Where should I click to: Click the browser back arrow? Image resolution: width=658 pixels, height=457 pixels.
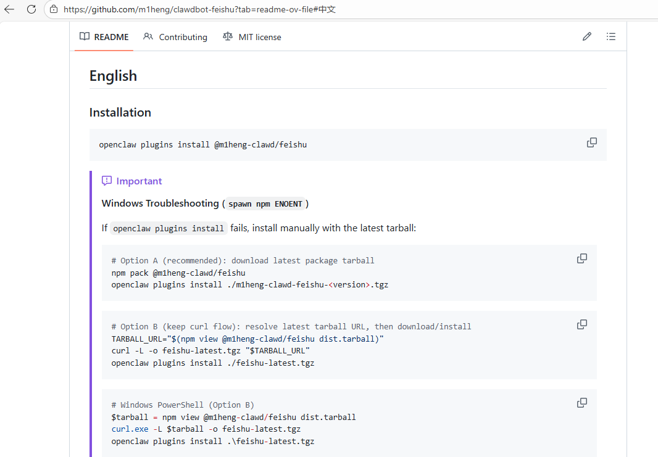click(9, 9)
